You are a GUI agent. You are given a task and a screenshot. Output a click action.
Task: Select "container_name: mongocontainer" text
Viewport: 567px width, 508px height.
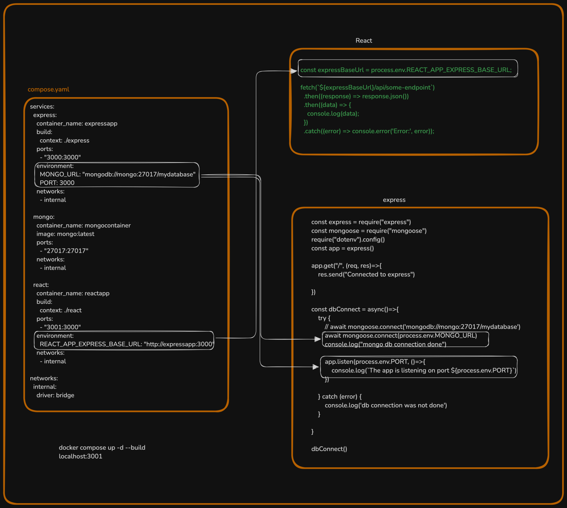point(83,225)
